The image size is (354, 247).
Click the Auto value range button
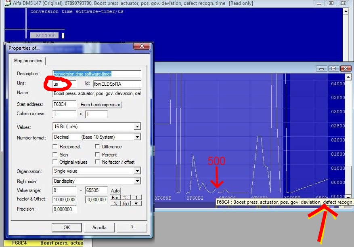point(115,191)
